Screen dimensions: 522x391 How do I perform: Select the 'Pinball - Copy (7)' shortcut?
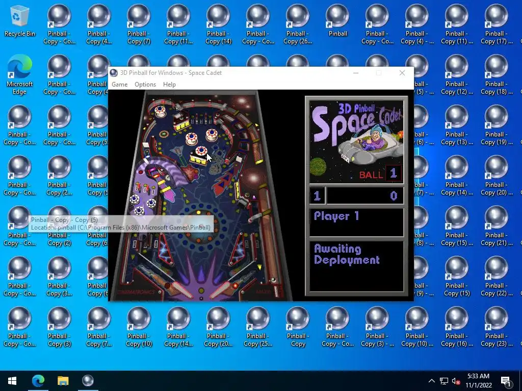(x=139, y=24)
